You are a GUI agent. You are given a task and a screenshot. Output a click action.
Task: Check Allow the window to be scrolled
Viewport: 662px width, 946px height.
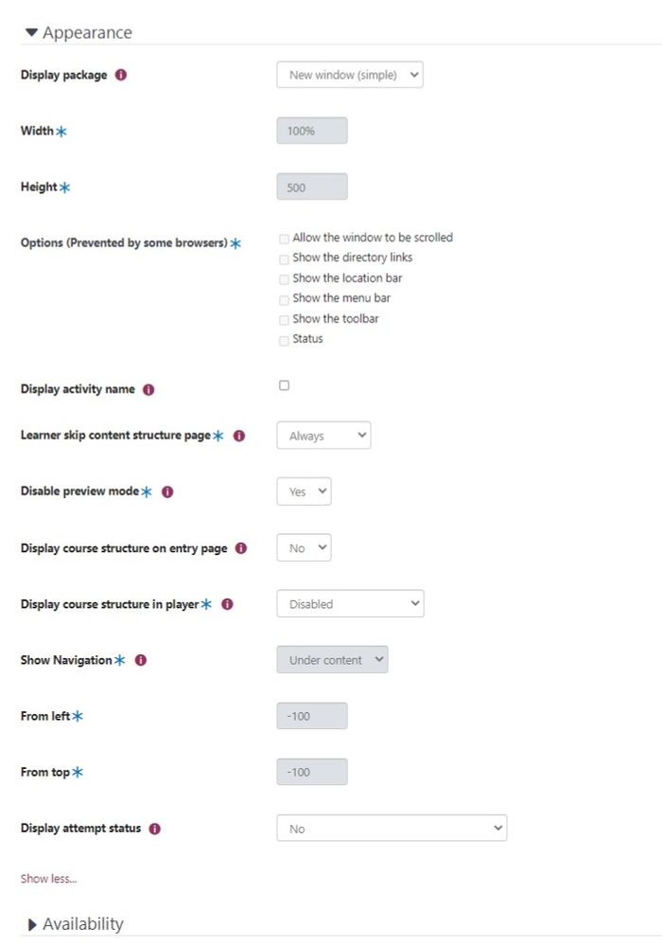pos(284,240)
